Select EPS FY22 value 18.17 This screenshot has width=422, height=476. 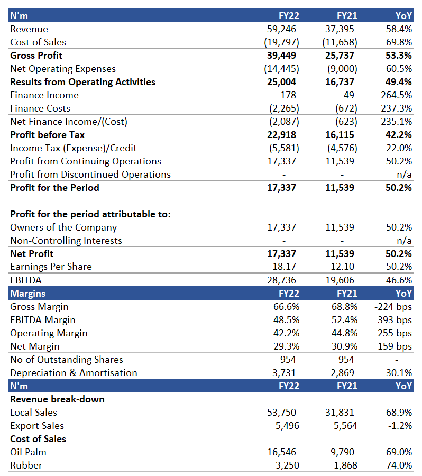coord(284,267)
